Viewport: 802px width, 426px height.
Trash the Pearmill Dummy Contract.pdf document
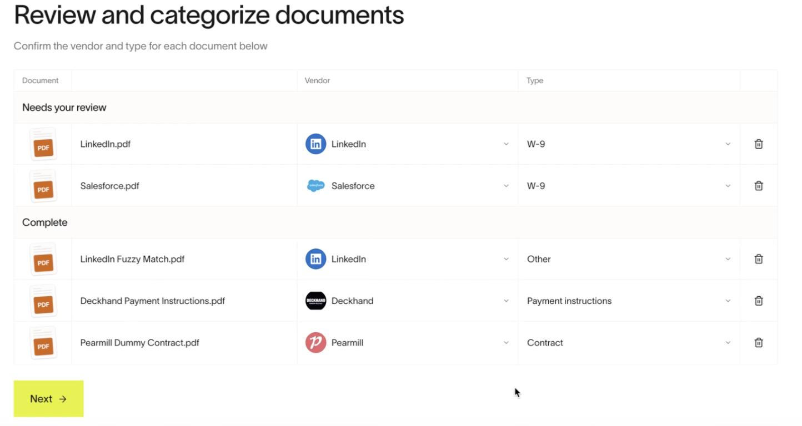coord(759,343)
